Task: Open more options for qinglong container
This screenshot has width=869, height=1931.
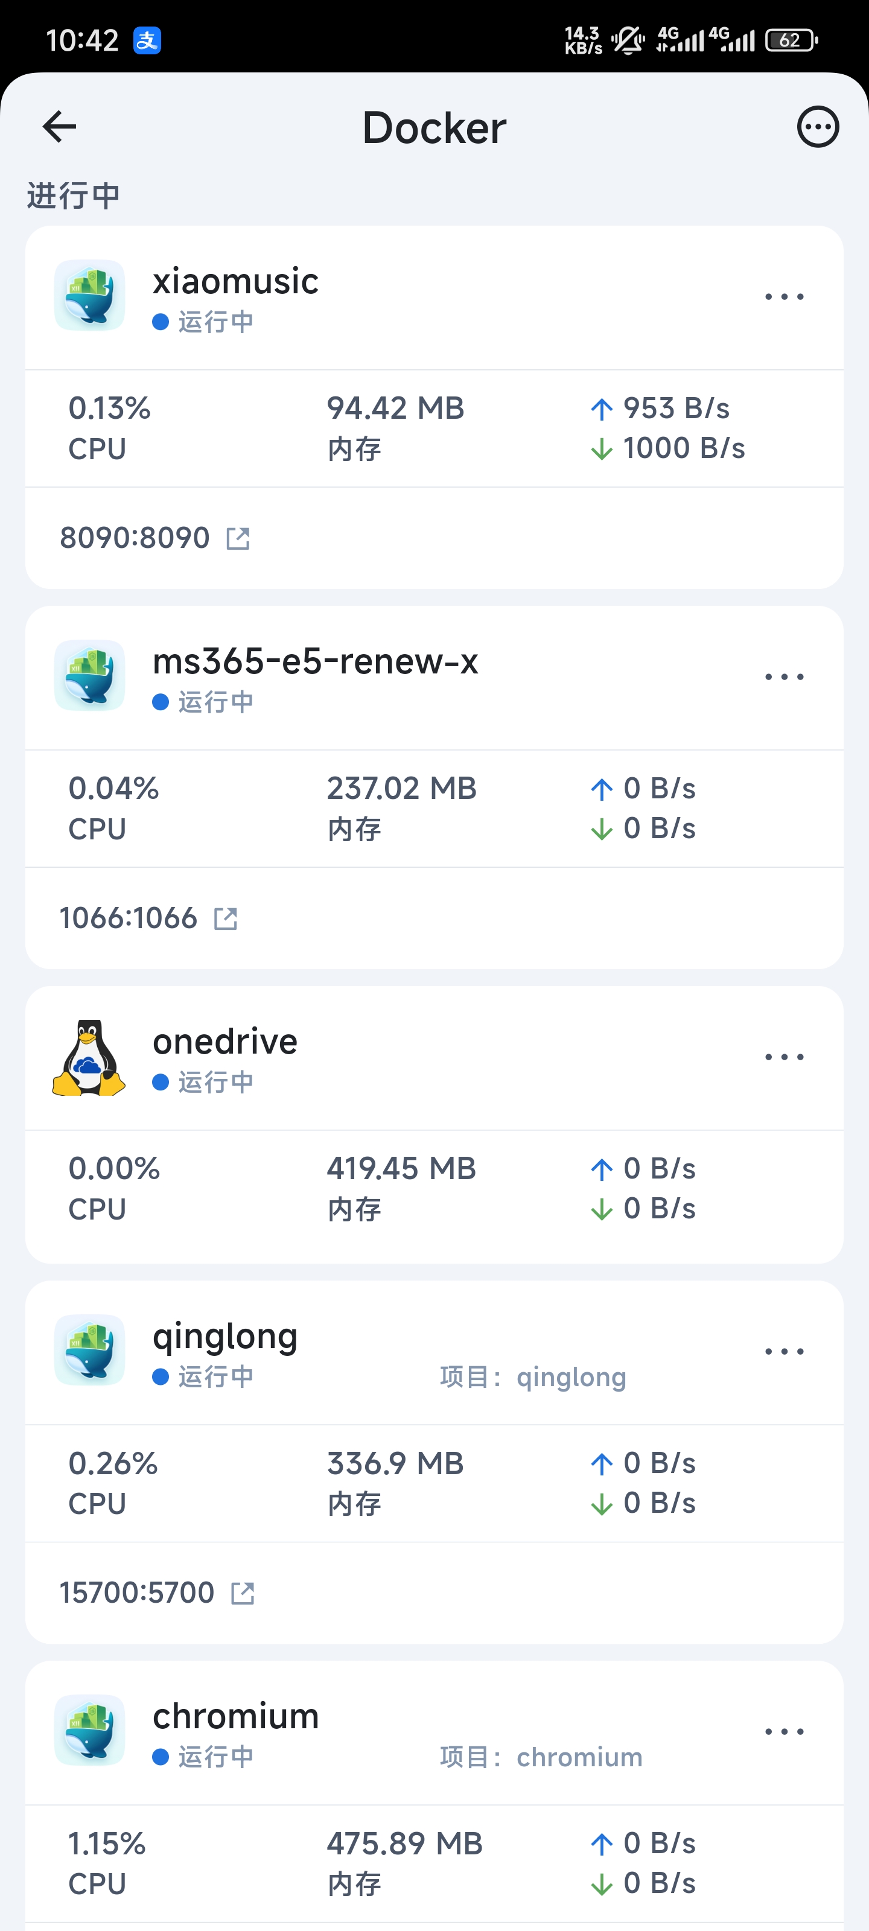Action: pos(785,1352)
